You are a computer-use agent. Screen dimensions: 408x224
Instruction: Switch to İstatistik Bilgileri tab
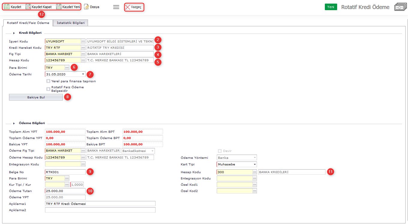tap(71, 23)
